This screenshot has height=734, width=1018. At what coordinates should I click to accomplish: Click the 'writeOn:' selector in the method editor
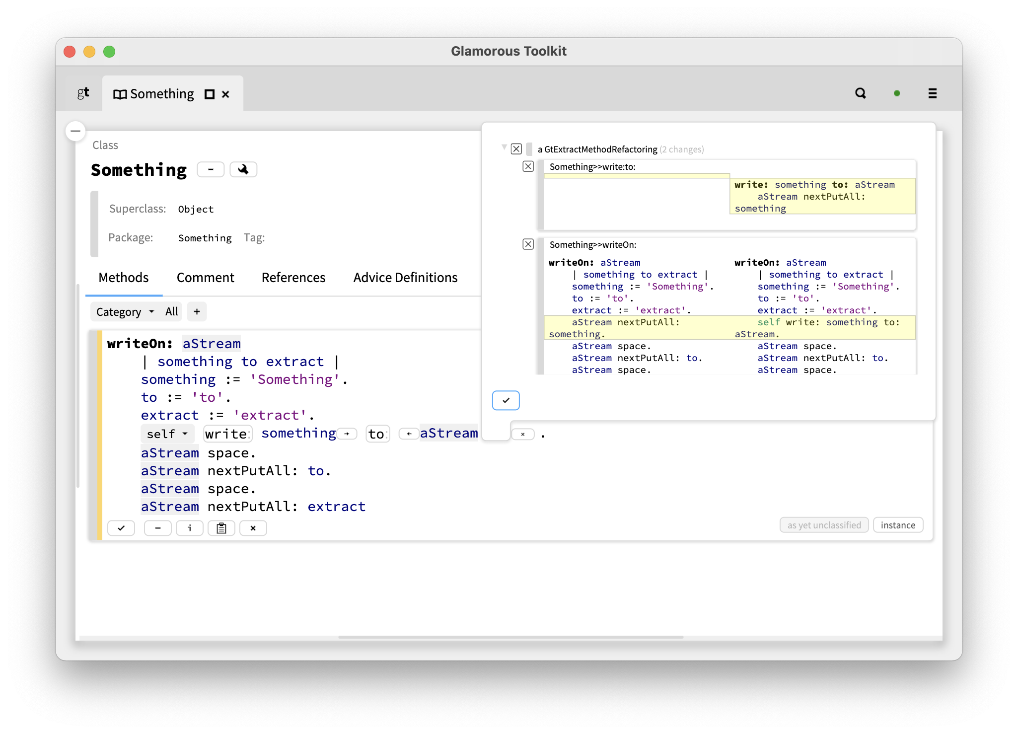pos(140,344)
